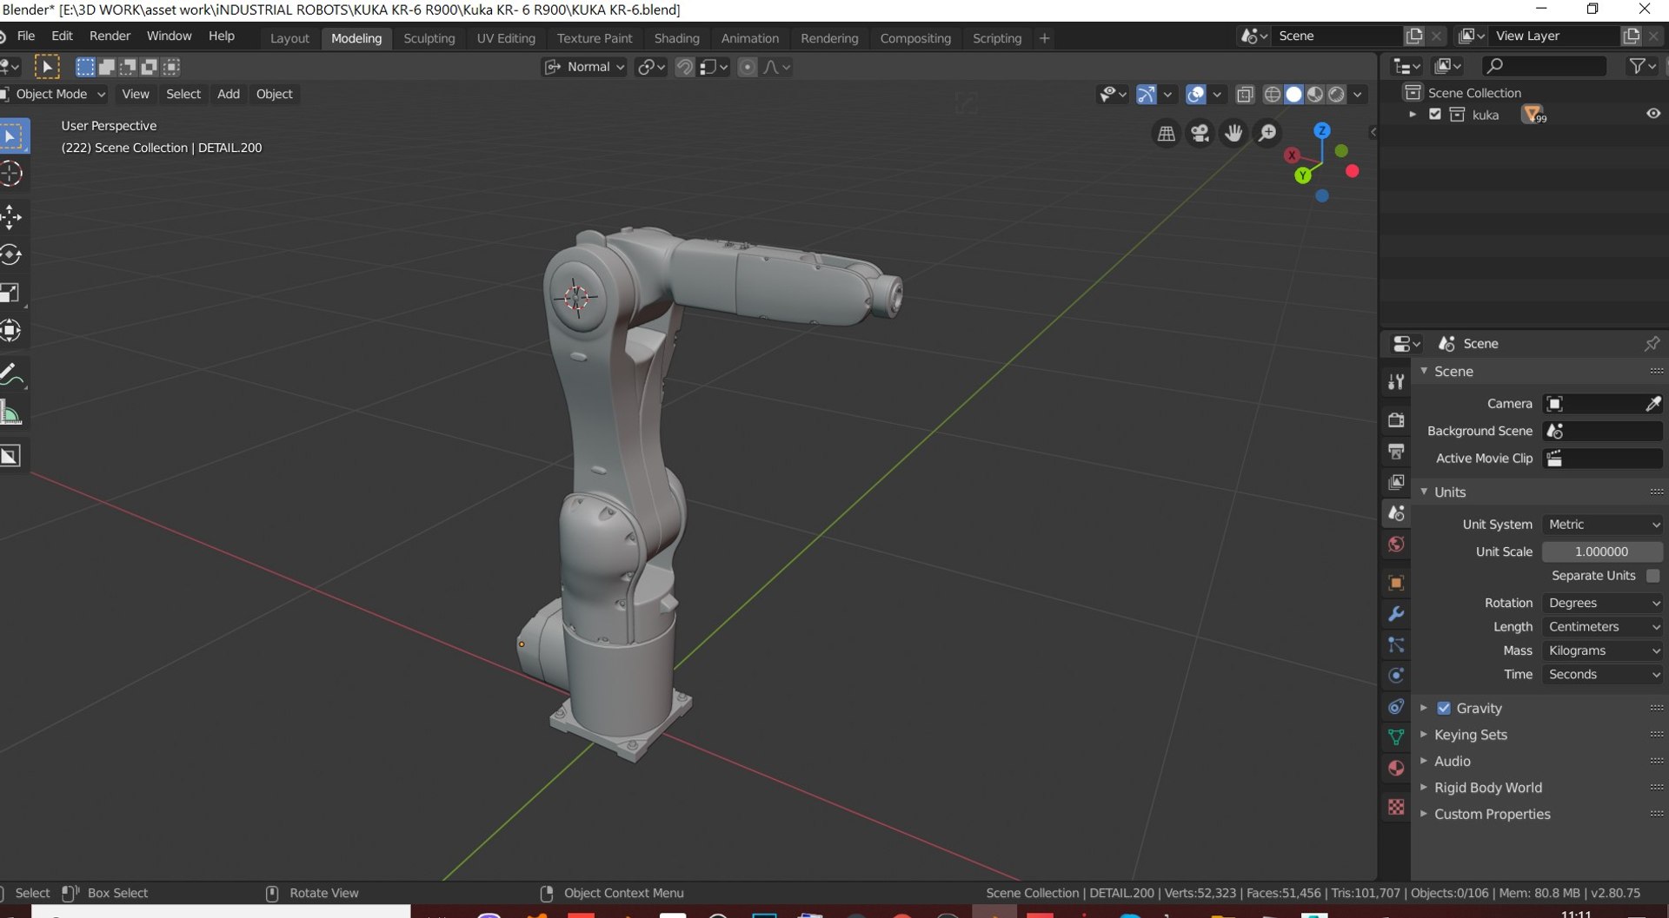Open the Time Seconds dropdown
This screenshot has width=1669, height=918.
click(1602, 675)
